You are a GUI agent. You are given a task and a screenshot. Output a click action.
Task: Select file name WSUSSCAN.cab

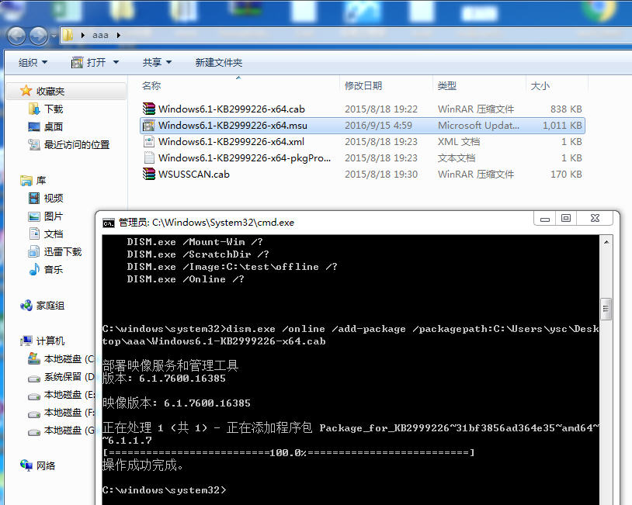pos(194,174)
